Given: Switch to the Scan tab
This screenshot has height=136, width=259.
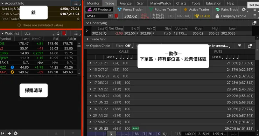Looking at the screenshot, I should point(141,3).
